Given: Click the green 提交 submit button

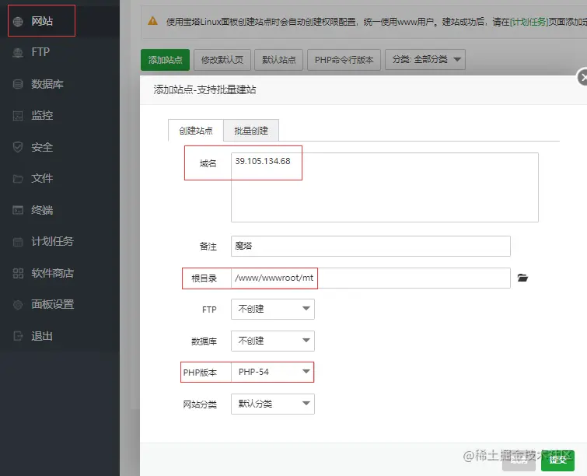Looking at the screenshot, I should [x=557, y=460].
